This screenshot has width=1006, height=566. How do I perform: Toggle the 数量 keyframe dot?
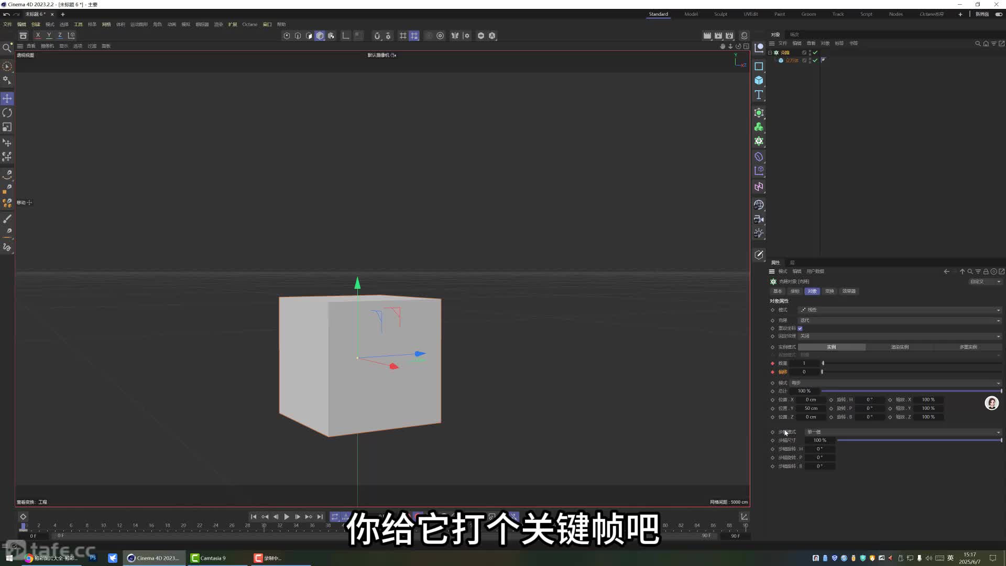pos(772,363)
